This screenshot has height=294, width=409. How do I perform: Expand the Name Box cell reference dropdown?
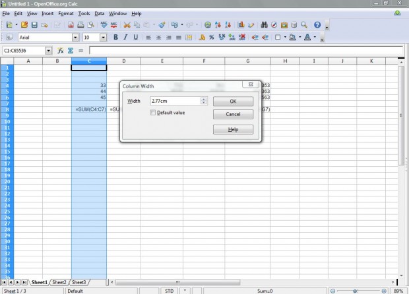[48, 50]
